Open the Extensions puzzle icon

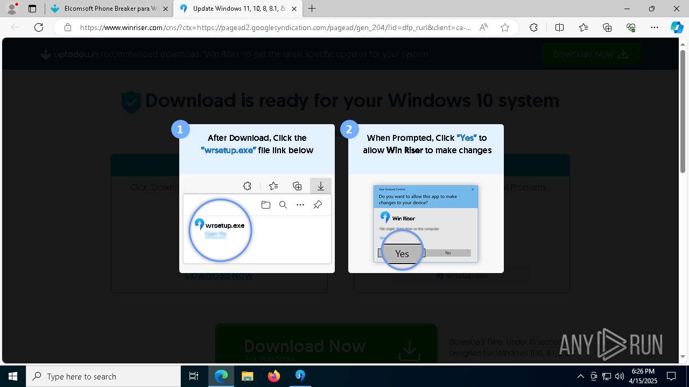(533, 27)
